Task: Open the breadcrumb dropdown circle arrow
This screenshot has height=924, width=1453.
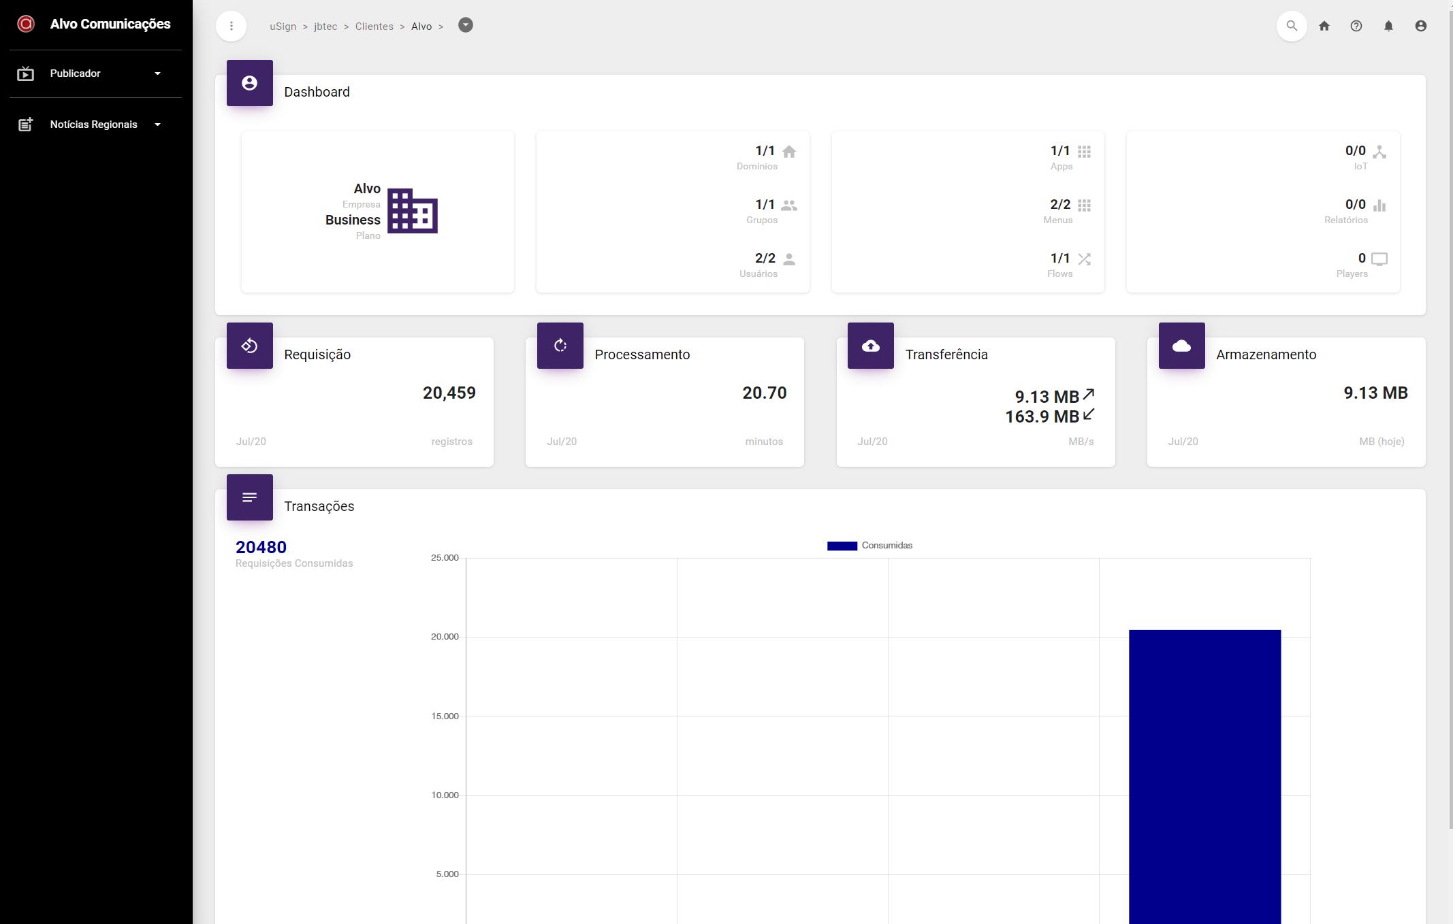Action: (x=466, y=25)
